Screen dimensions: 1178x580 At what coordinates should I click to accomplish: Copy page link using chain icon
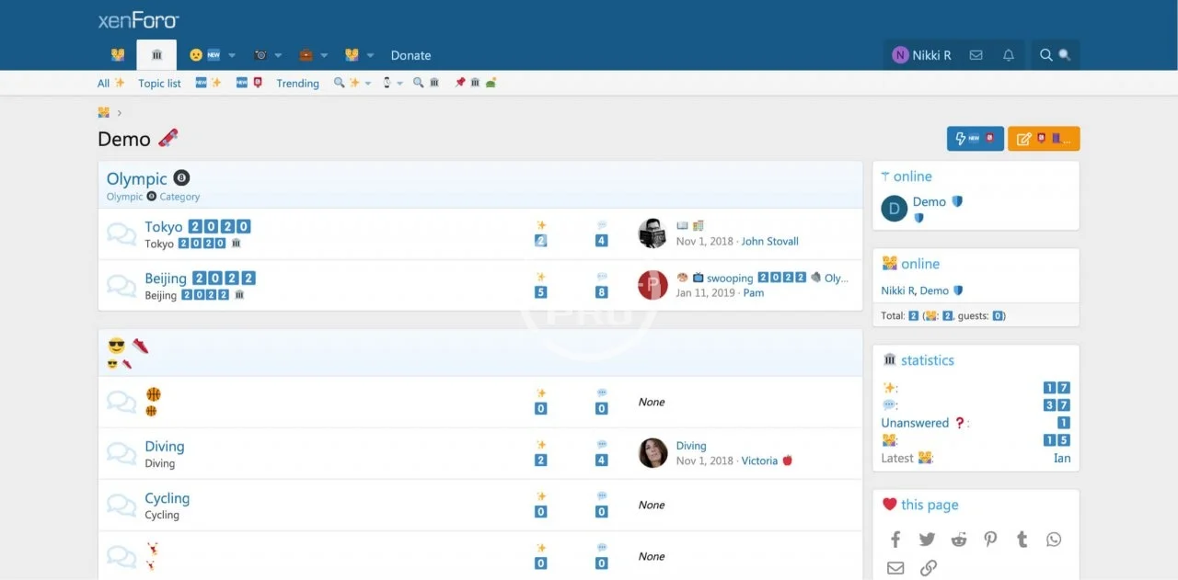929,568
